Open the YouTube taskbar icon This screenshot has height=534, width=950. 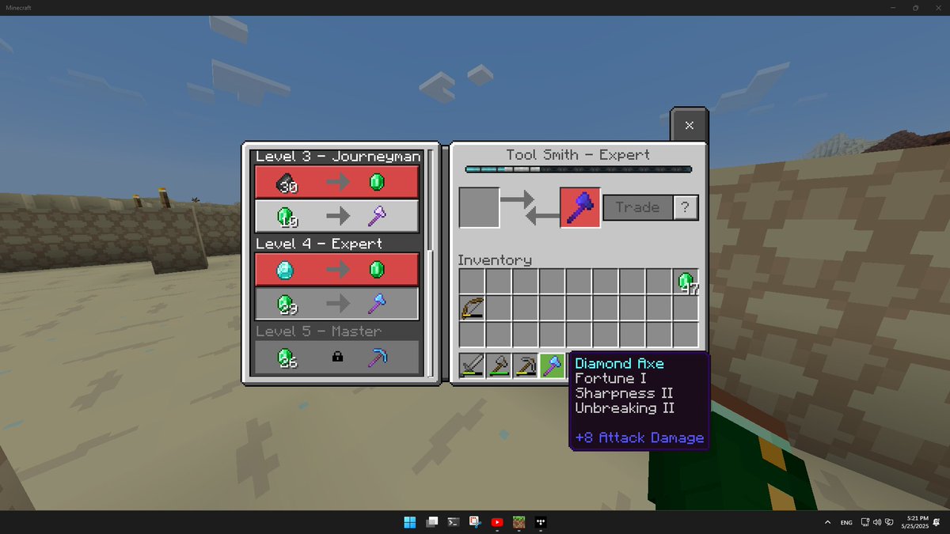click(497, 522)
